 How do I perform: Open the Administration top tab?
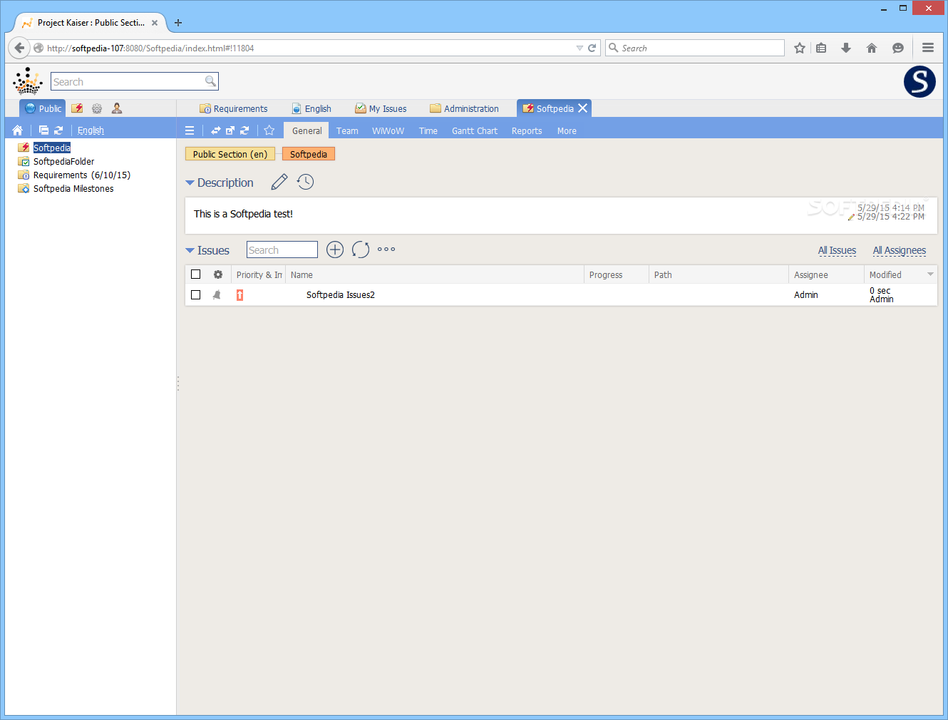[x=464, y=108]
